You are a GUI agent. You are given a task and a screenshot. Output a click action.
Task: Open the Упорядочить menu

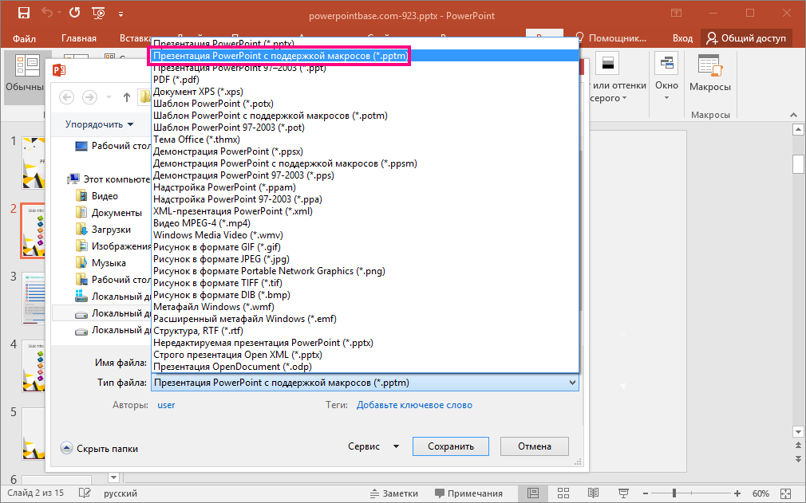point(99,124)
